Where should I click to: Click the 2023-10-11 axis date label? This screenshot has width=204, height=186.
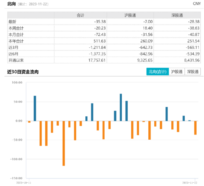click(x=24, y=183)
